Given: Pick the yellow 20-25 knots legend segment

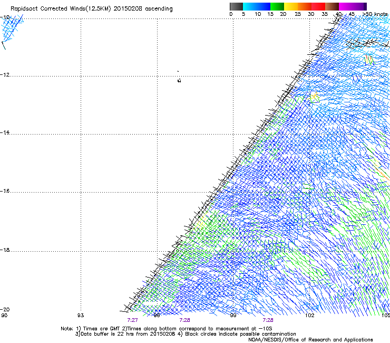Looking at the screenshot, I should [x=290, y=6].
